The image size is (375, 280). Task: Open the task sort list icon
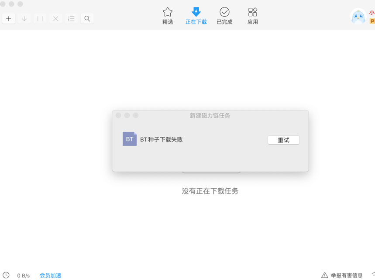[71, 18]
